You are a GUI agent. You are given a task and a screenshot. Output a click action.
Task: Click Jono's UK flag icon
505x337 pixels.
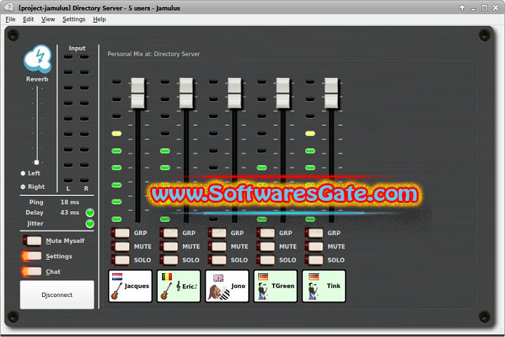pyautogui.click(x=218, y=277)
